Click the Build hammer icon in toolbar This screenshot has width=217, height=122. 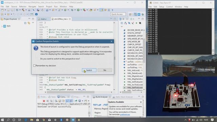coord(23,10)
